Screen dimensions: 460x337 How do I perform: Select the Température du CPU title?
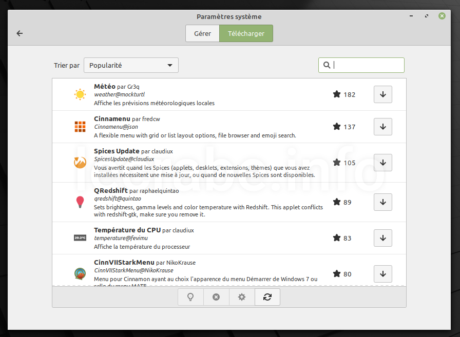(127, 230)
